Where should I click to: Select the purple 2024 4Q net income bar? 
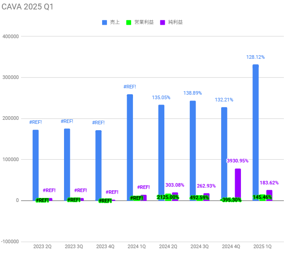[238, 184]
